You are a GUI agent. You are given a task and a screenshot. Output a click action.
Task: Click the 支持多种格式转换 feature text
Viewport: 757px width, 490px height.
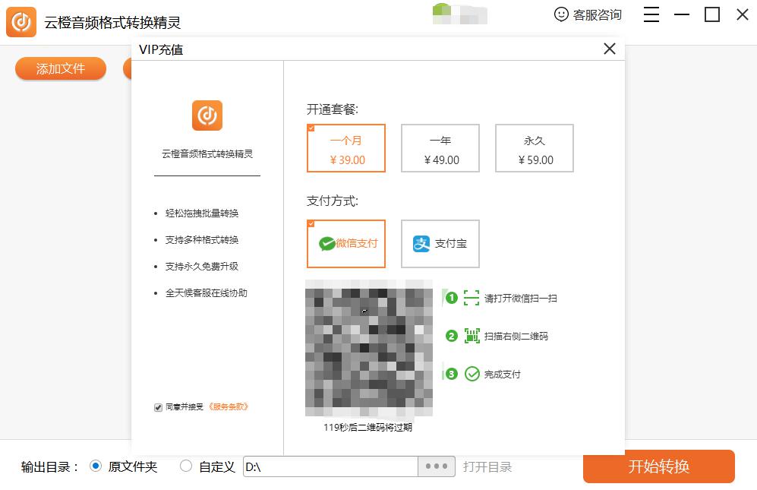[202, 240]
